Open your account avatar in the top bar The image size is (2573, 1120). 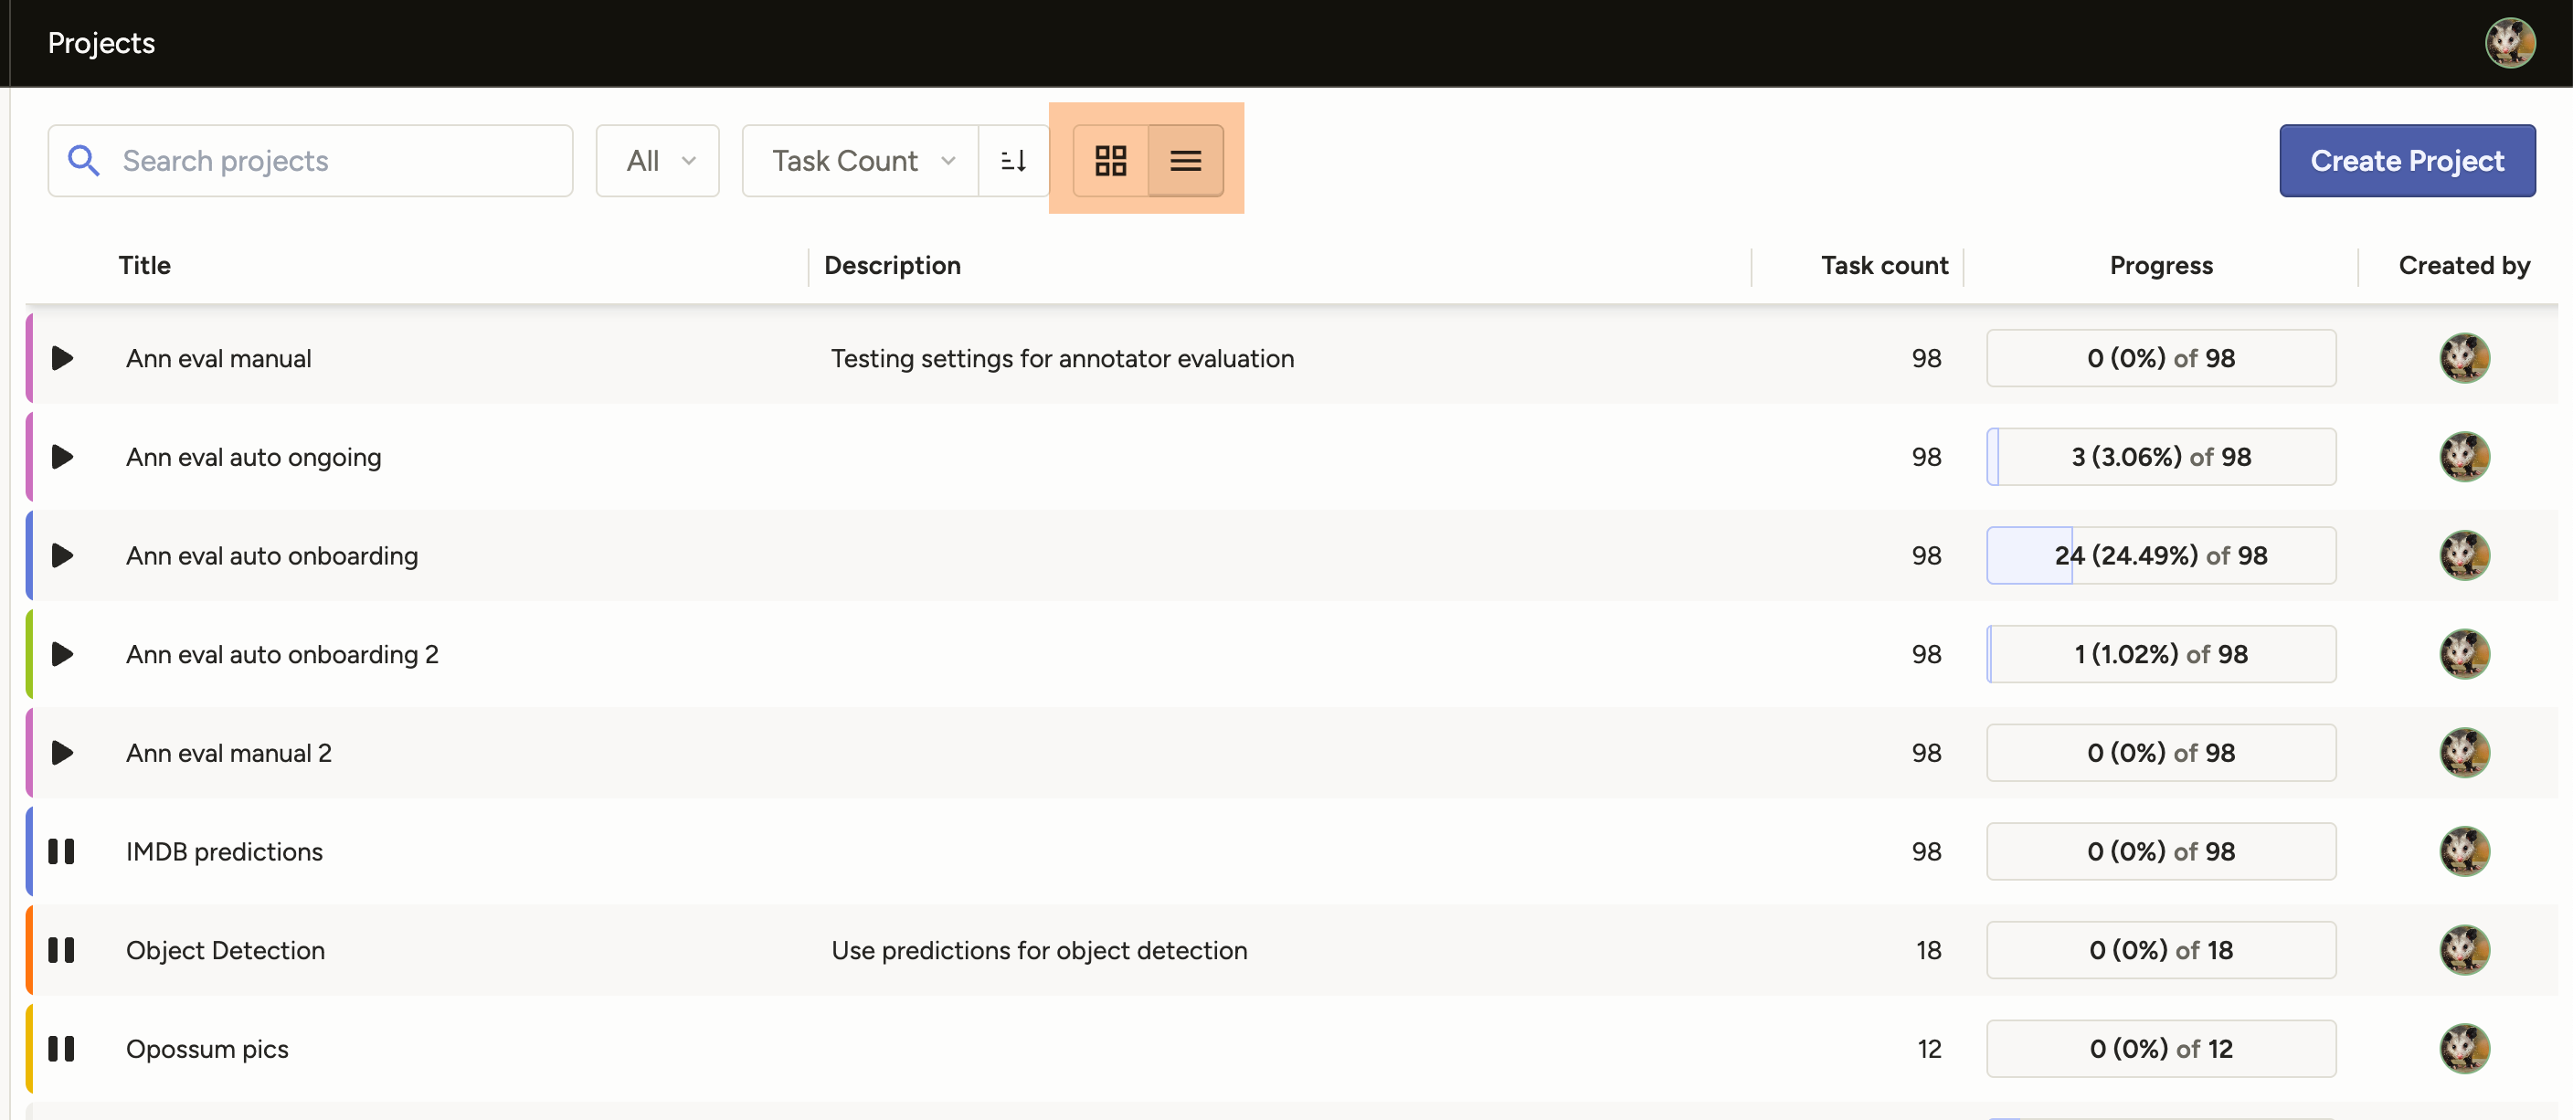coord(2511,43)
